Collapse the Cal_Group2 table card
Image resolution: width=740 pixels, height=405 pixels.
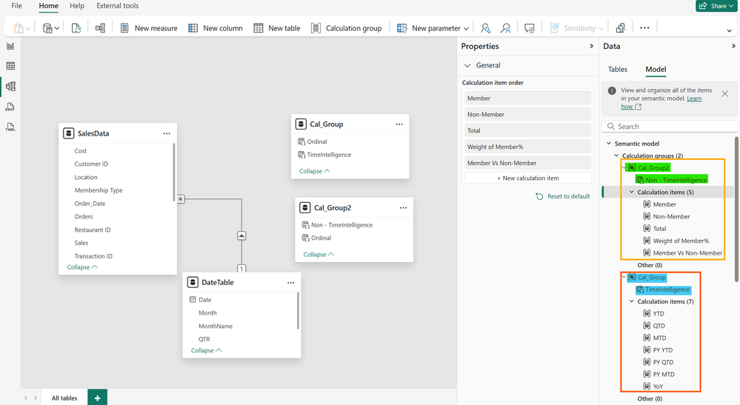pos(319,255)
